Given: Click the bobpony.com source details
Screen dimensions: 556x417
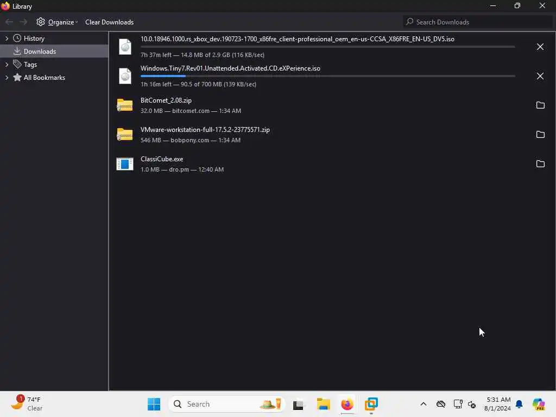Looking at the screenshot, I should coord(191,141).
